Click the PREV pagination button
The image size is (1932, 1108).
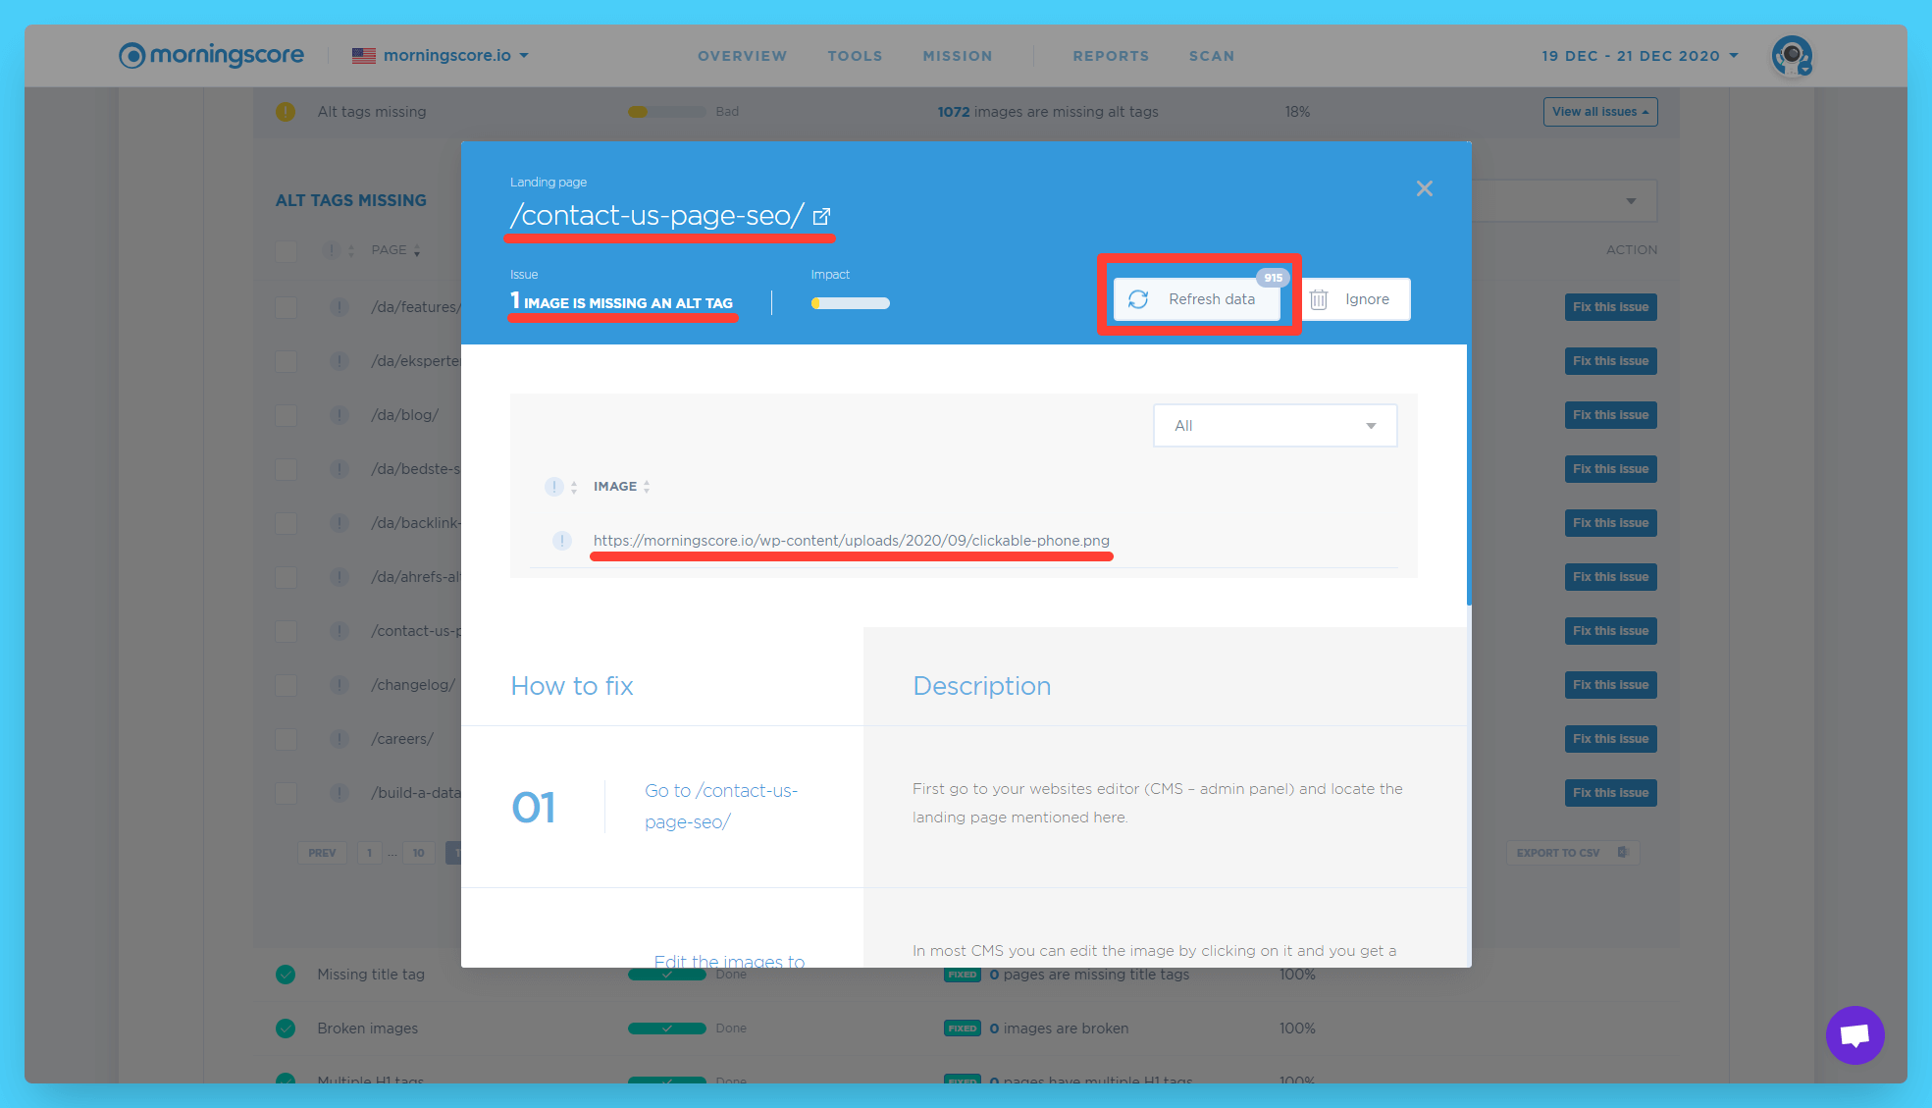[322, 853]
